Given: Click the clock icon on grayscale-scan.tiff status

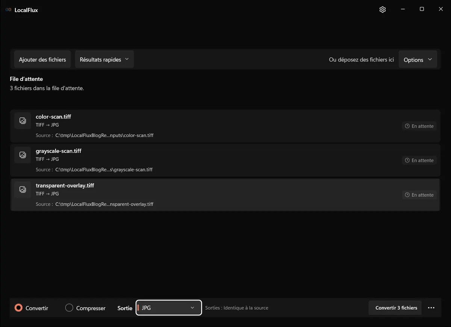Looking at the screenshot, I should (x=407, y=160).
